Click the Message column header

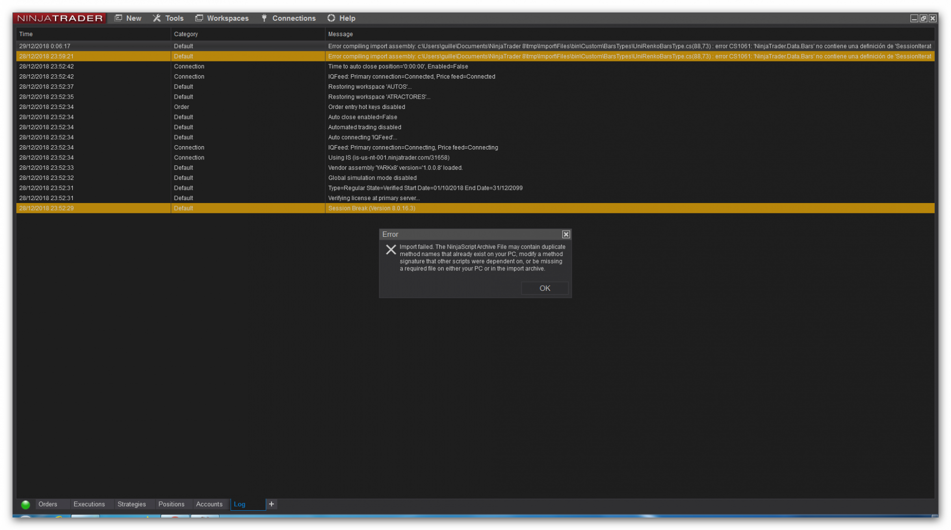coord(630,34)
